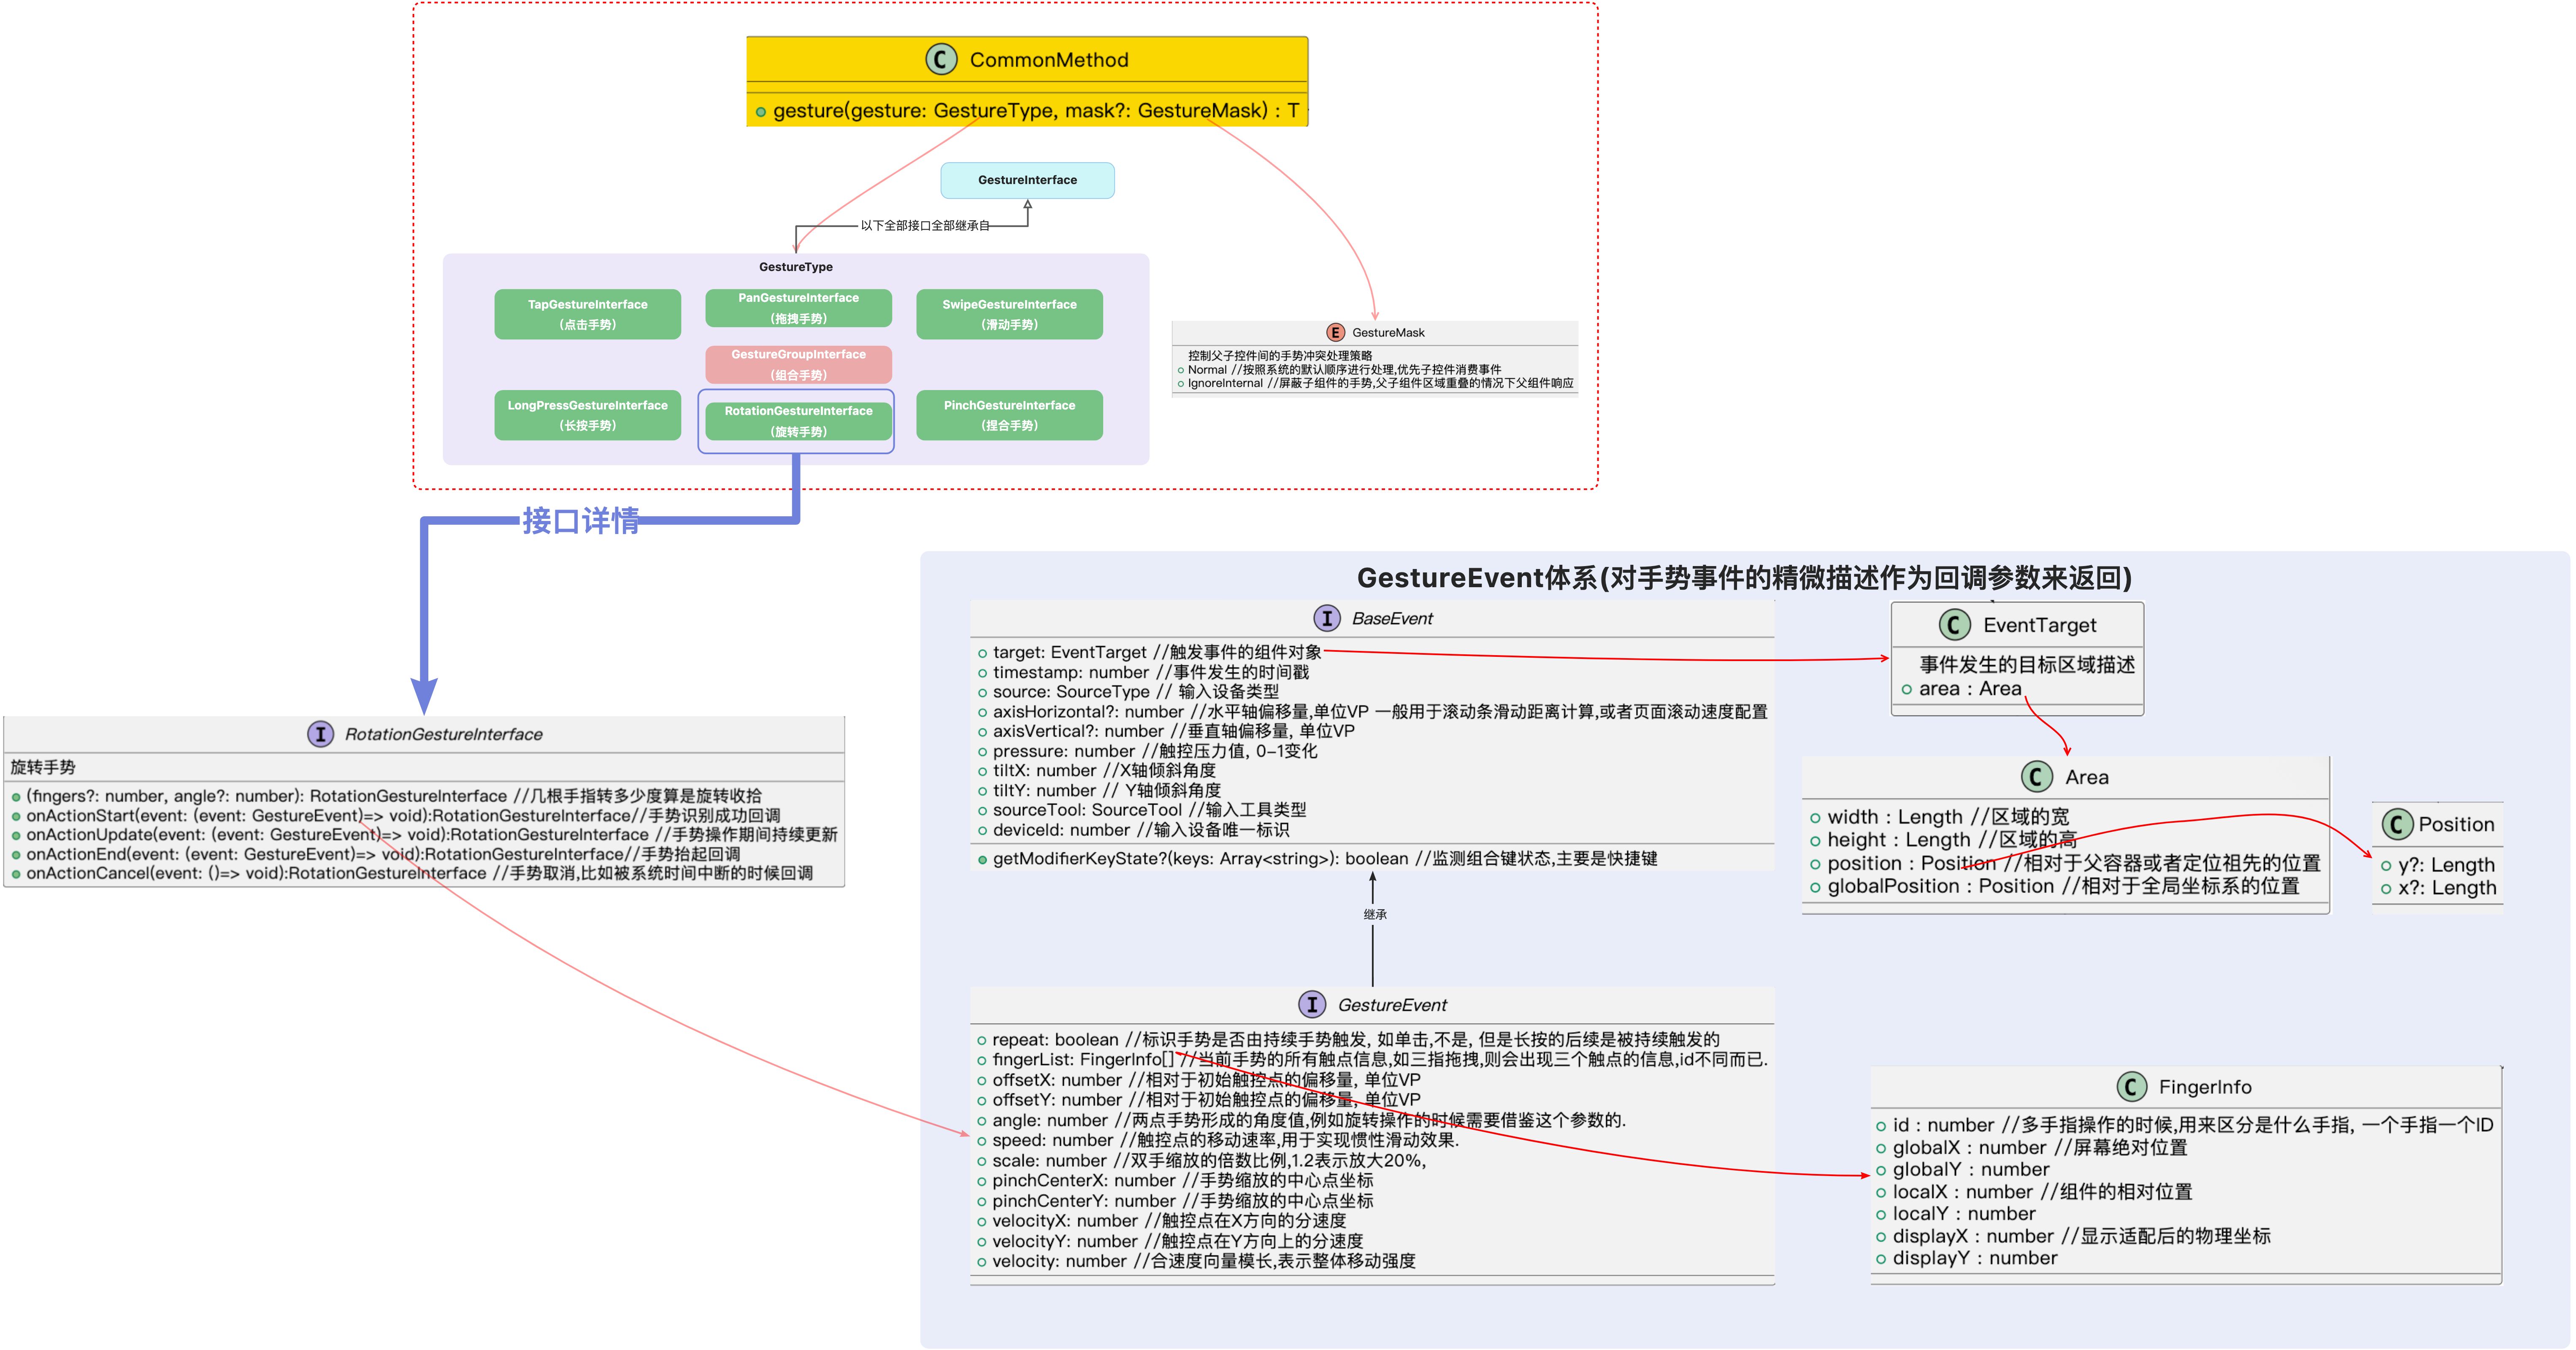Click the CommonMethod class C icon
2576x1350 pixels.
pos(941,60)
